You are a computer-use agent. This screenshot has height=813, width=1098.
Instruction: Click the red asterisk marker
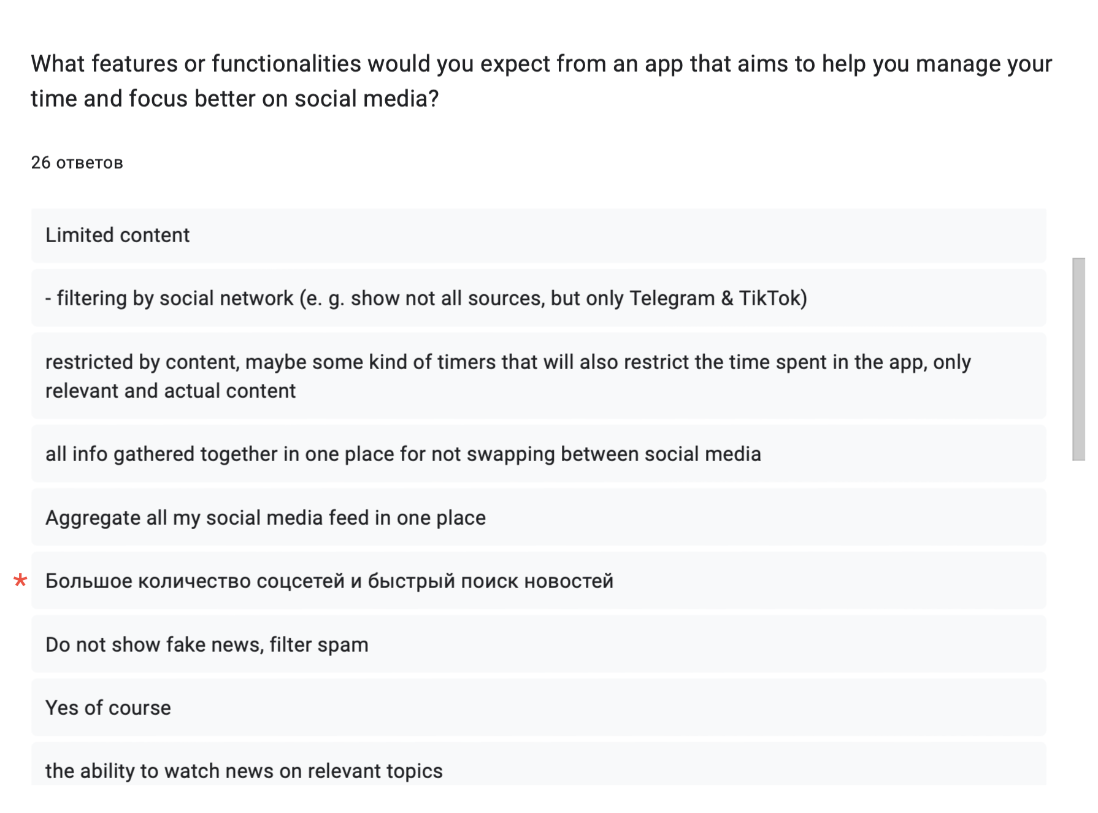tap(20, 581)
